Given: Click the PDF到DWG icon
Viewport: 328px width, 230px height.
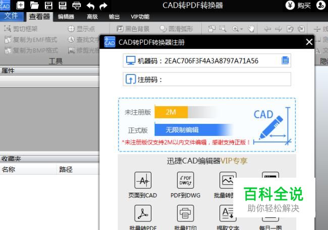Looking at the screenshot, I should coord(185,180).
